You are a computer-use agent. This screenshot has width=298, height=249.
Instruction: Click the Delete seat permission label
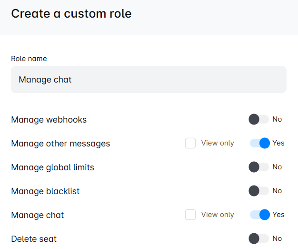[x=34, y=239]
